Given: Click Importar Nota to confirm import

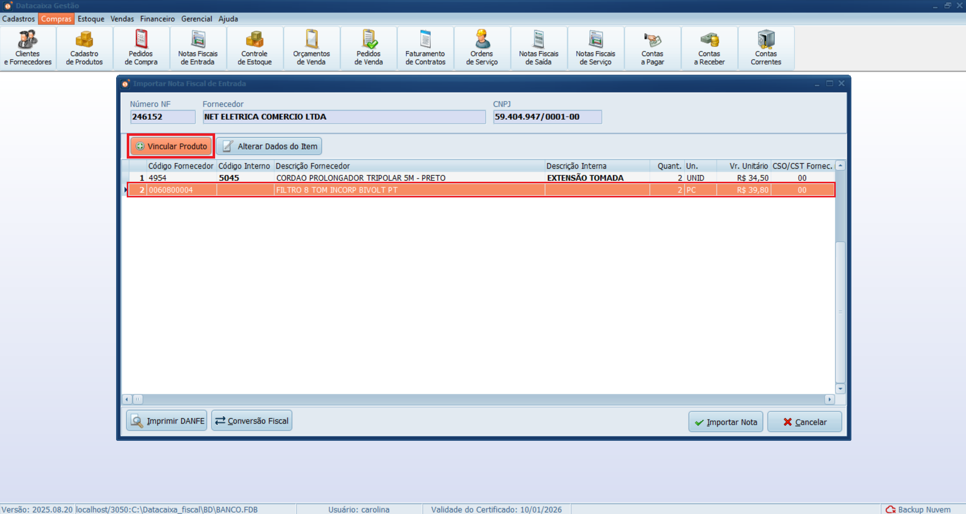Looking at the screenshot, I should pos(726,422).
